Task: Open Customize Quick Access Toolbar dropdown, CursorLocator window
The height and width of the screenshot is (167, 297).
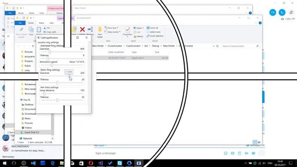Action: tap(31, 18)
